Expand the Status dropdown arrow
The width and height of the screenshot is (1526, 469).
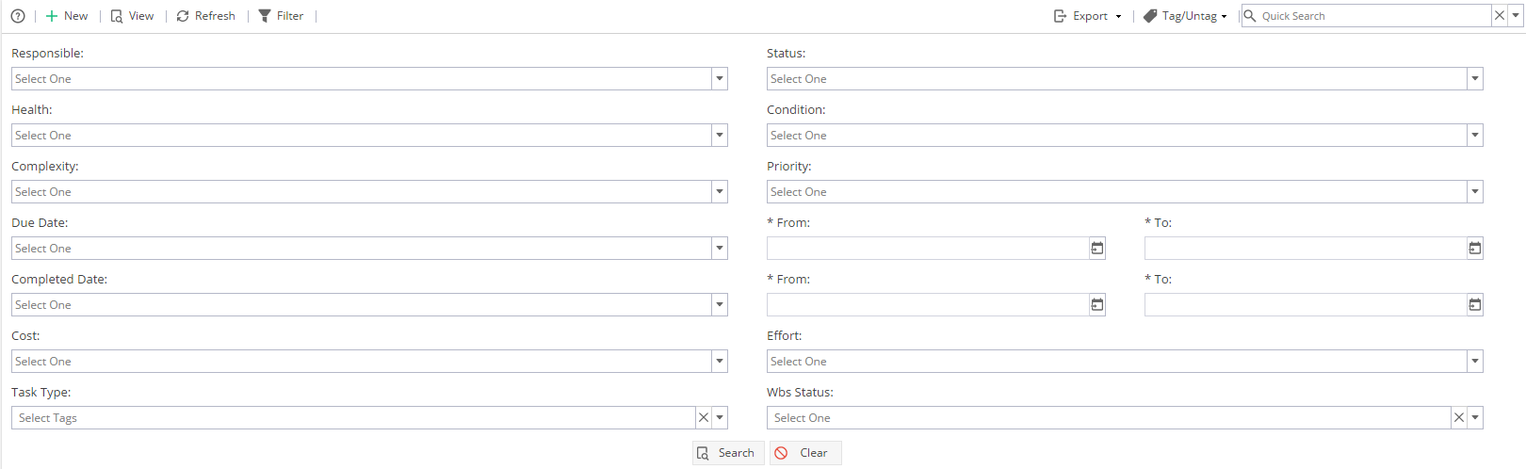coord(1475,79)
